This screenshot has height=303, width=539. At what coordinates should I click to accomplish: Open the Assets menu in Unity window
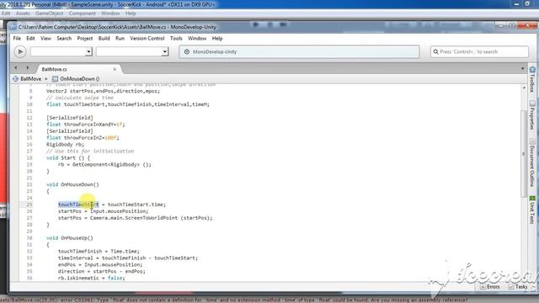tap(23, 13)
